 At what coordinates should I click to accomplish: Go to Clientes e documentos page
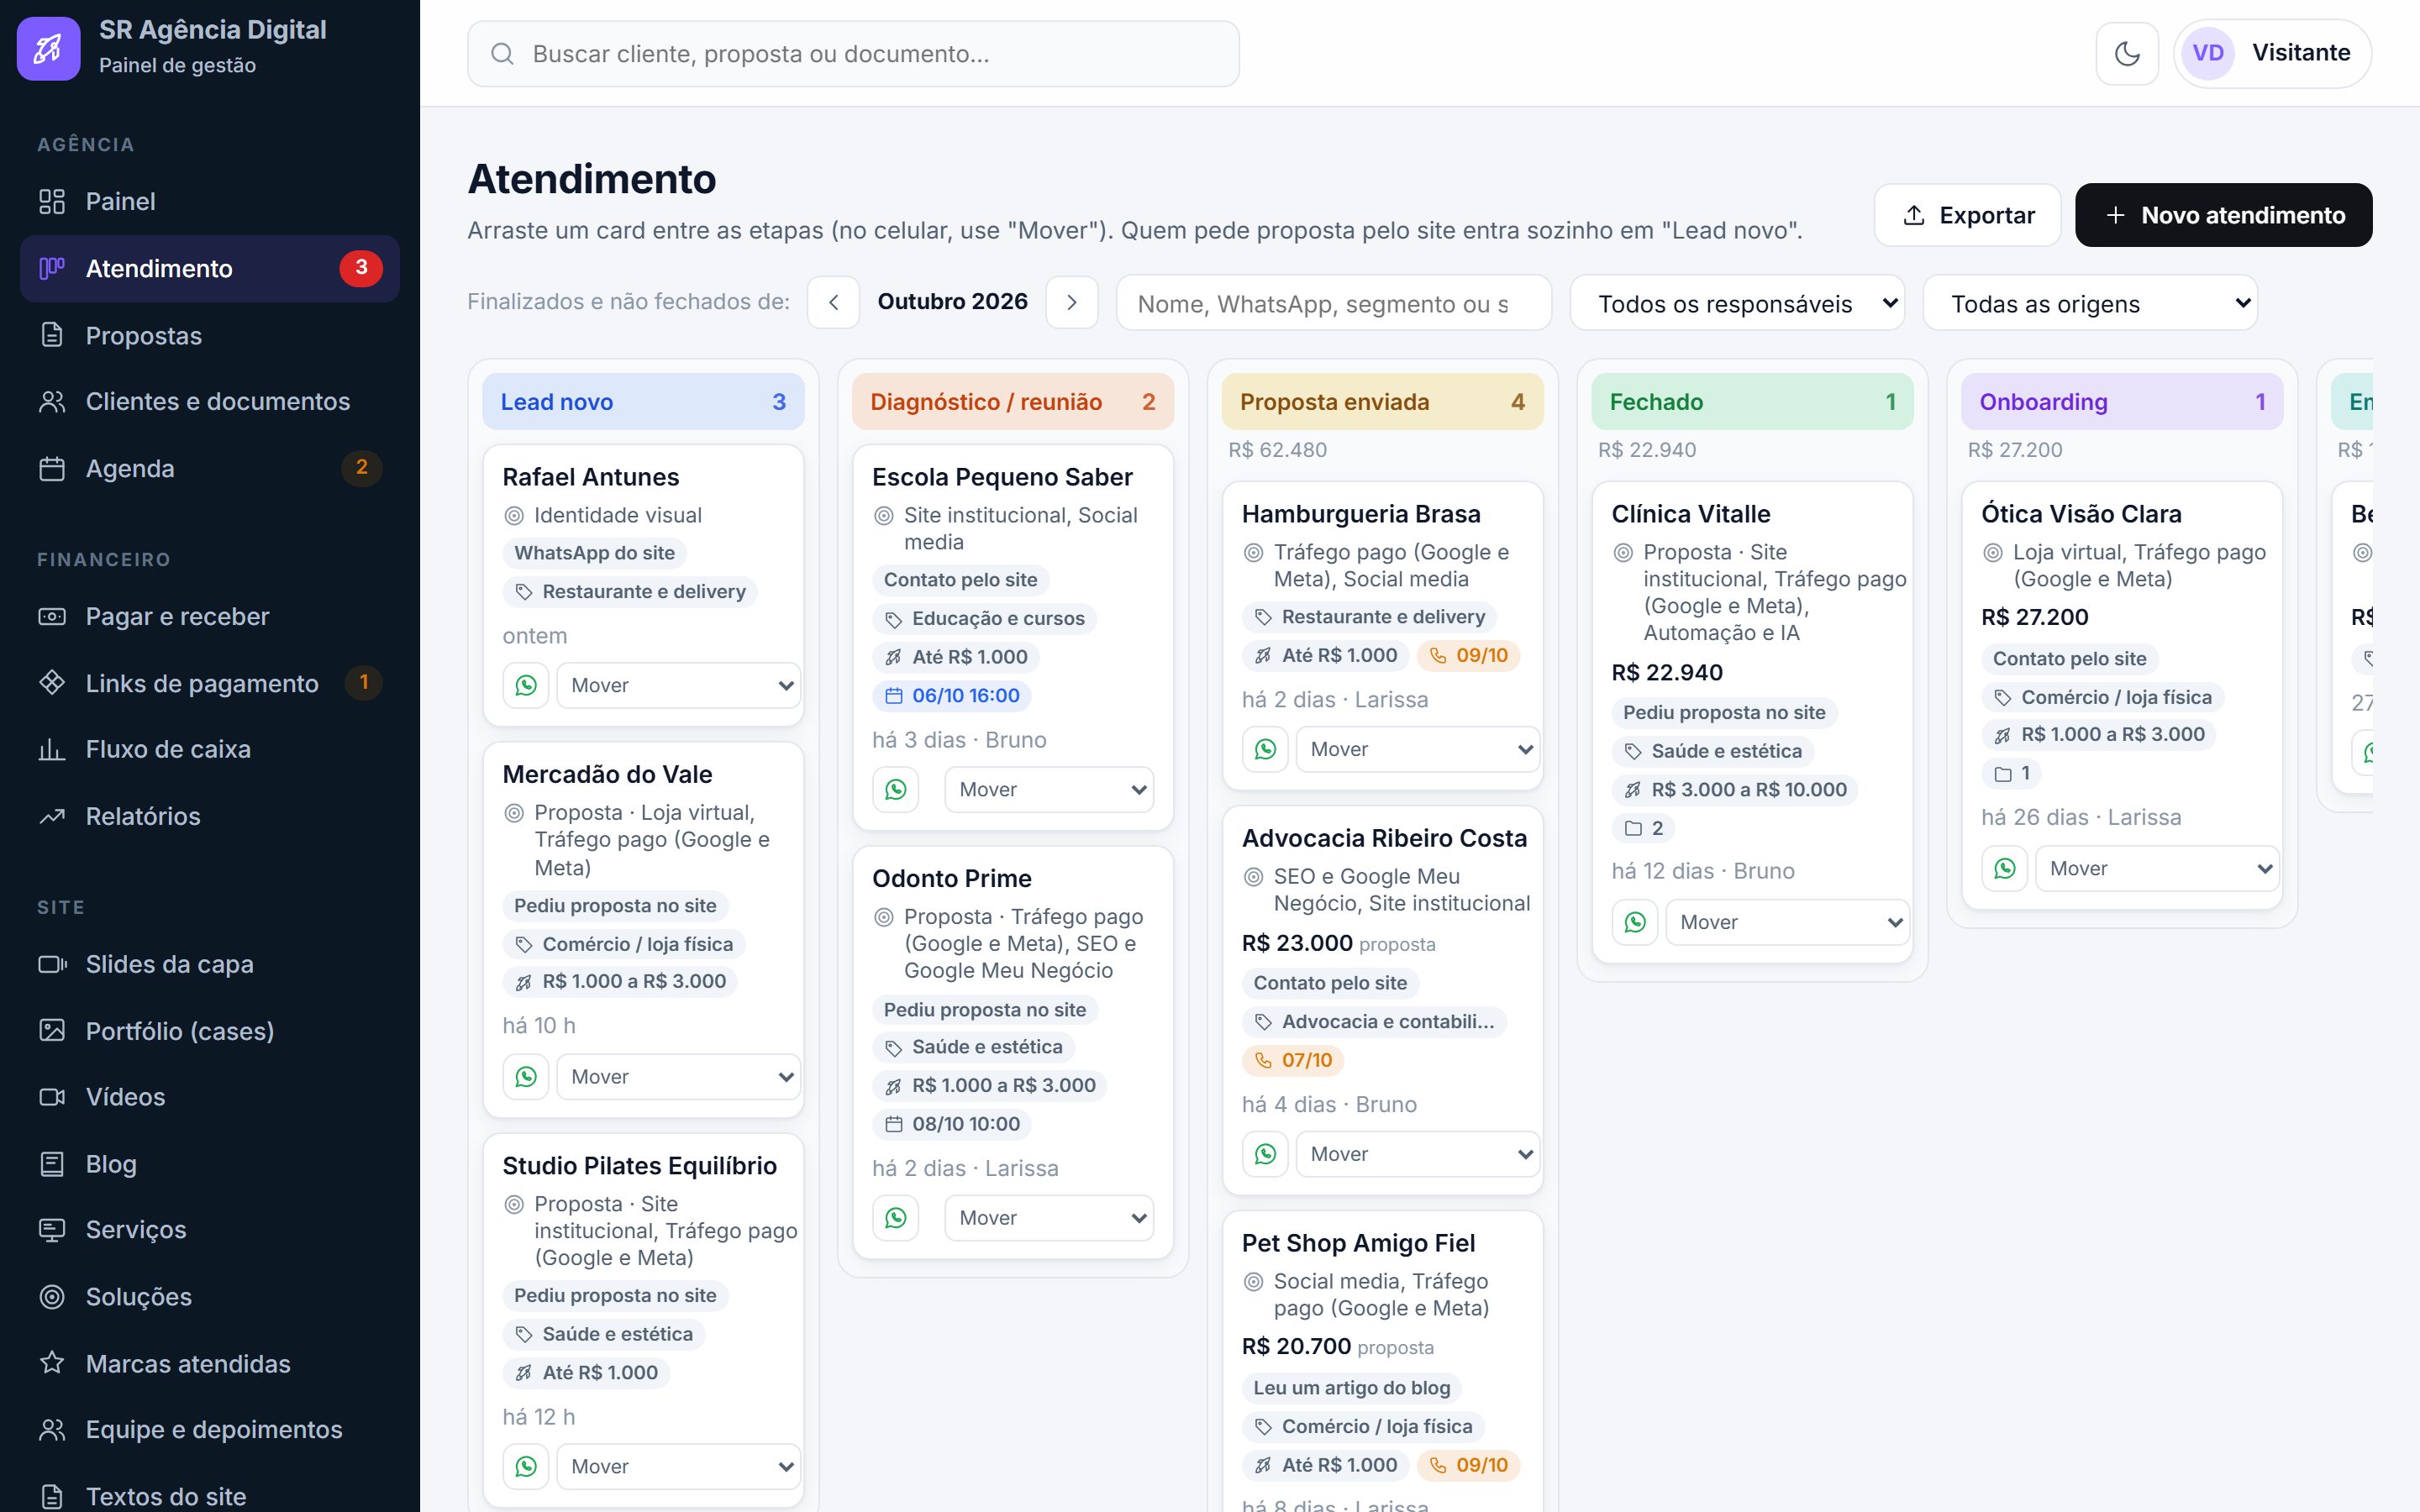click(x=210, y=401)
